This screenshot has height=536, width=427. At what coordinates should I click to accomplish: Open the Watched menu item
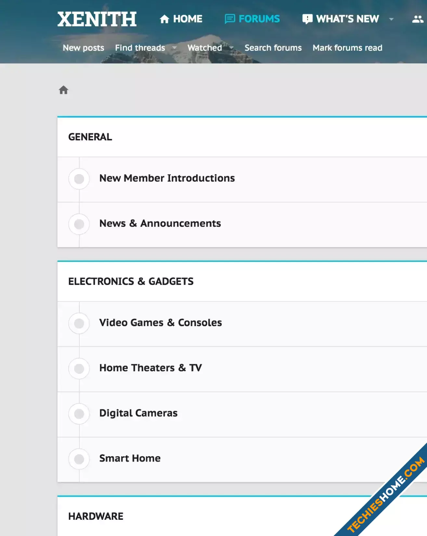pos(205,48)
